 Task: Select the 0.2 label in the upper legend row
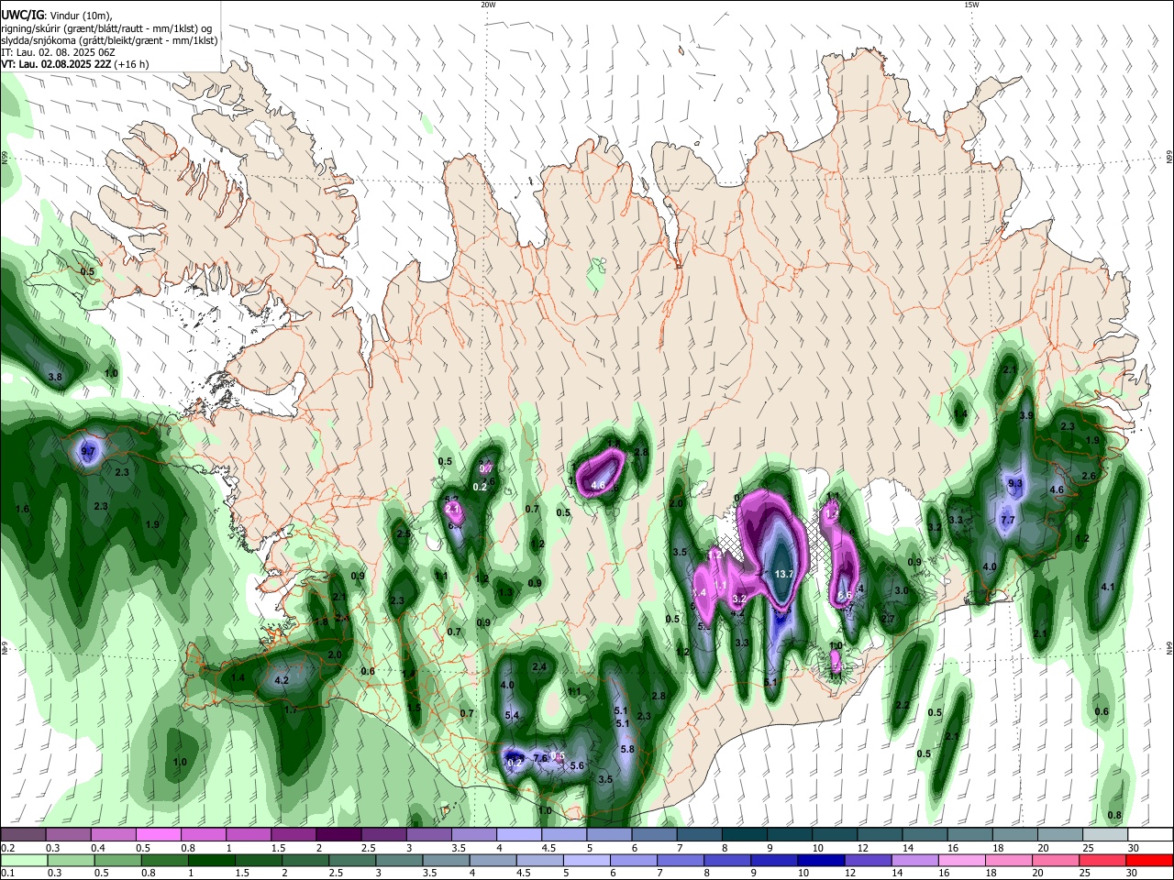click(7, 848)
